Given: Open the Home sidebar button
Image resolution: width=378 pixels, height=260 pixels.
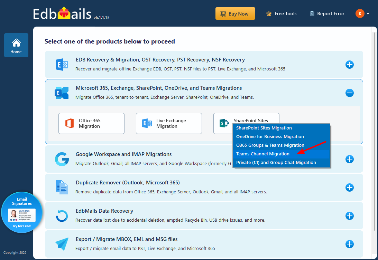Looking at the screenshot, I should click(16, 45).
